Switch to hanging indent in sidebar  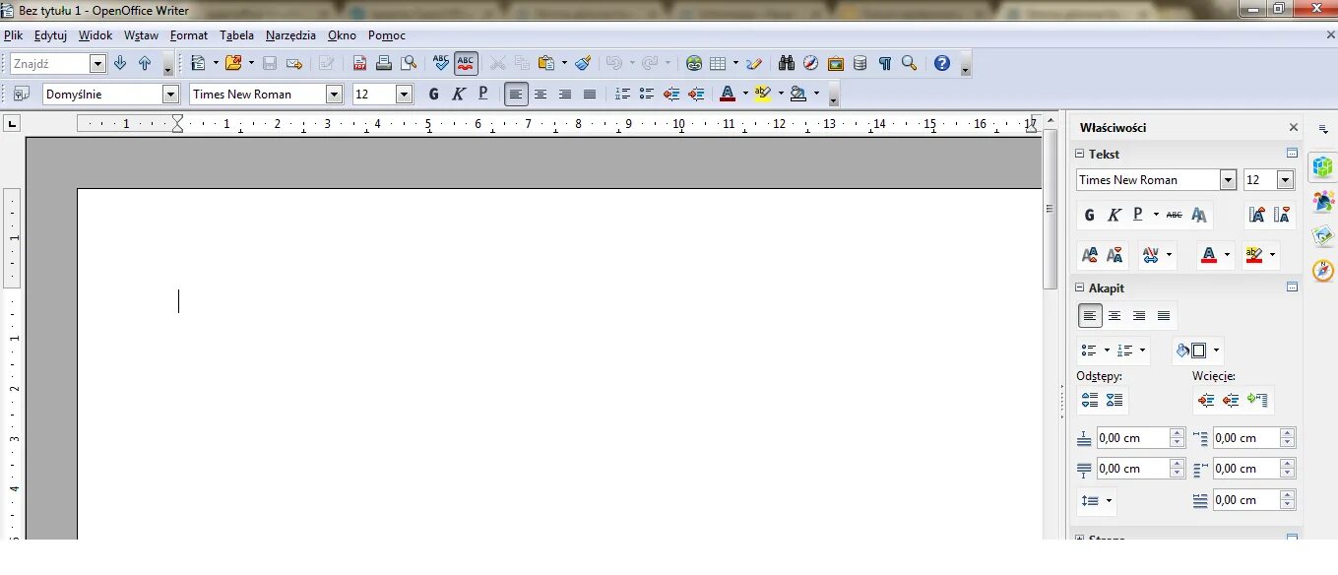[1257, 400]
